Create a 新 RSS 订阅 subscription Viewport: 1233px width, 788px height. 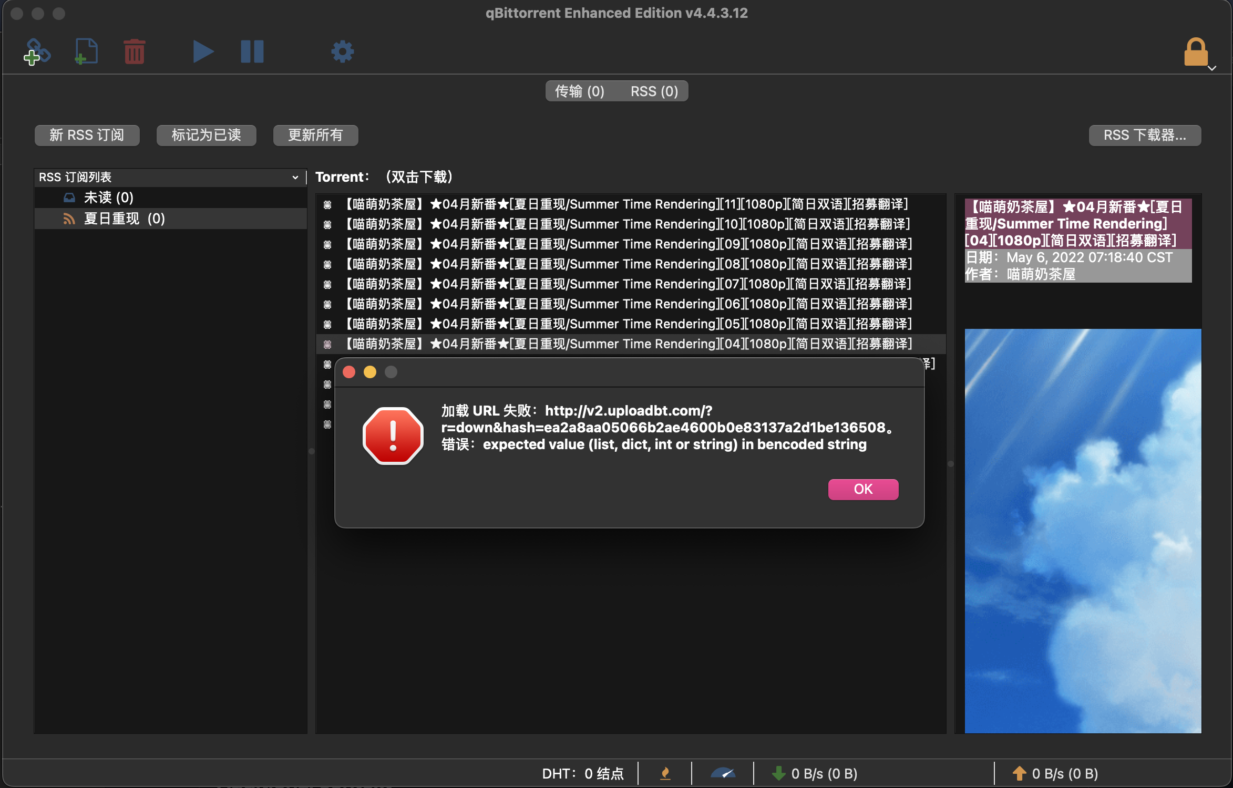(x=87, y=135)
